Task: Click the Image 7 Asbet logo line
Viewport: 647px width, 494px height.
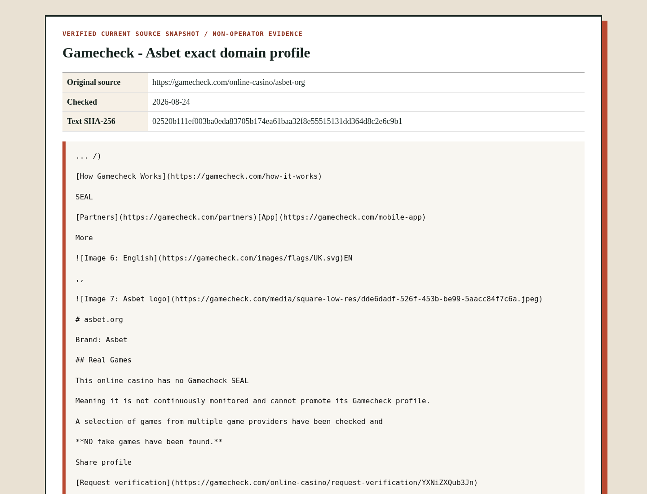Action: 309,299
